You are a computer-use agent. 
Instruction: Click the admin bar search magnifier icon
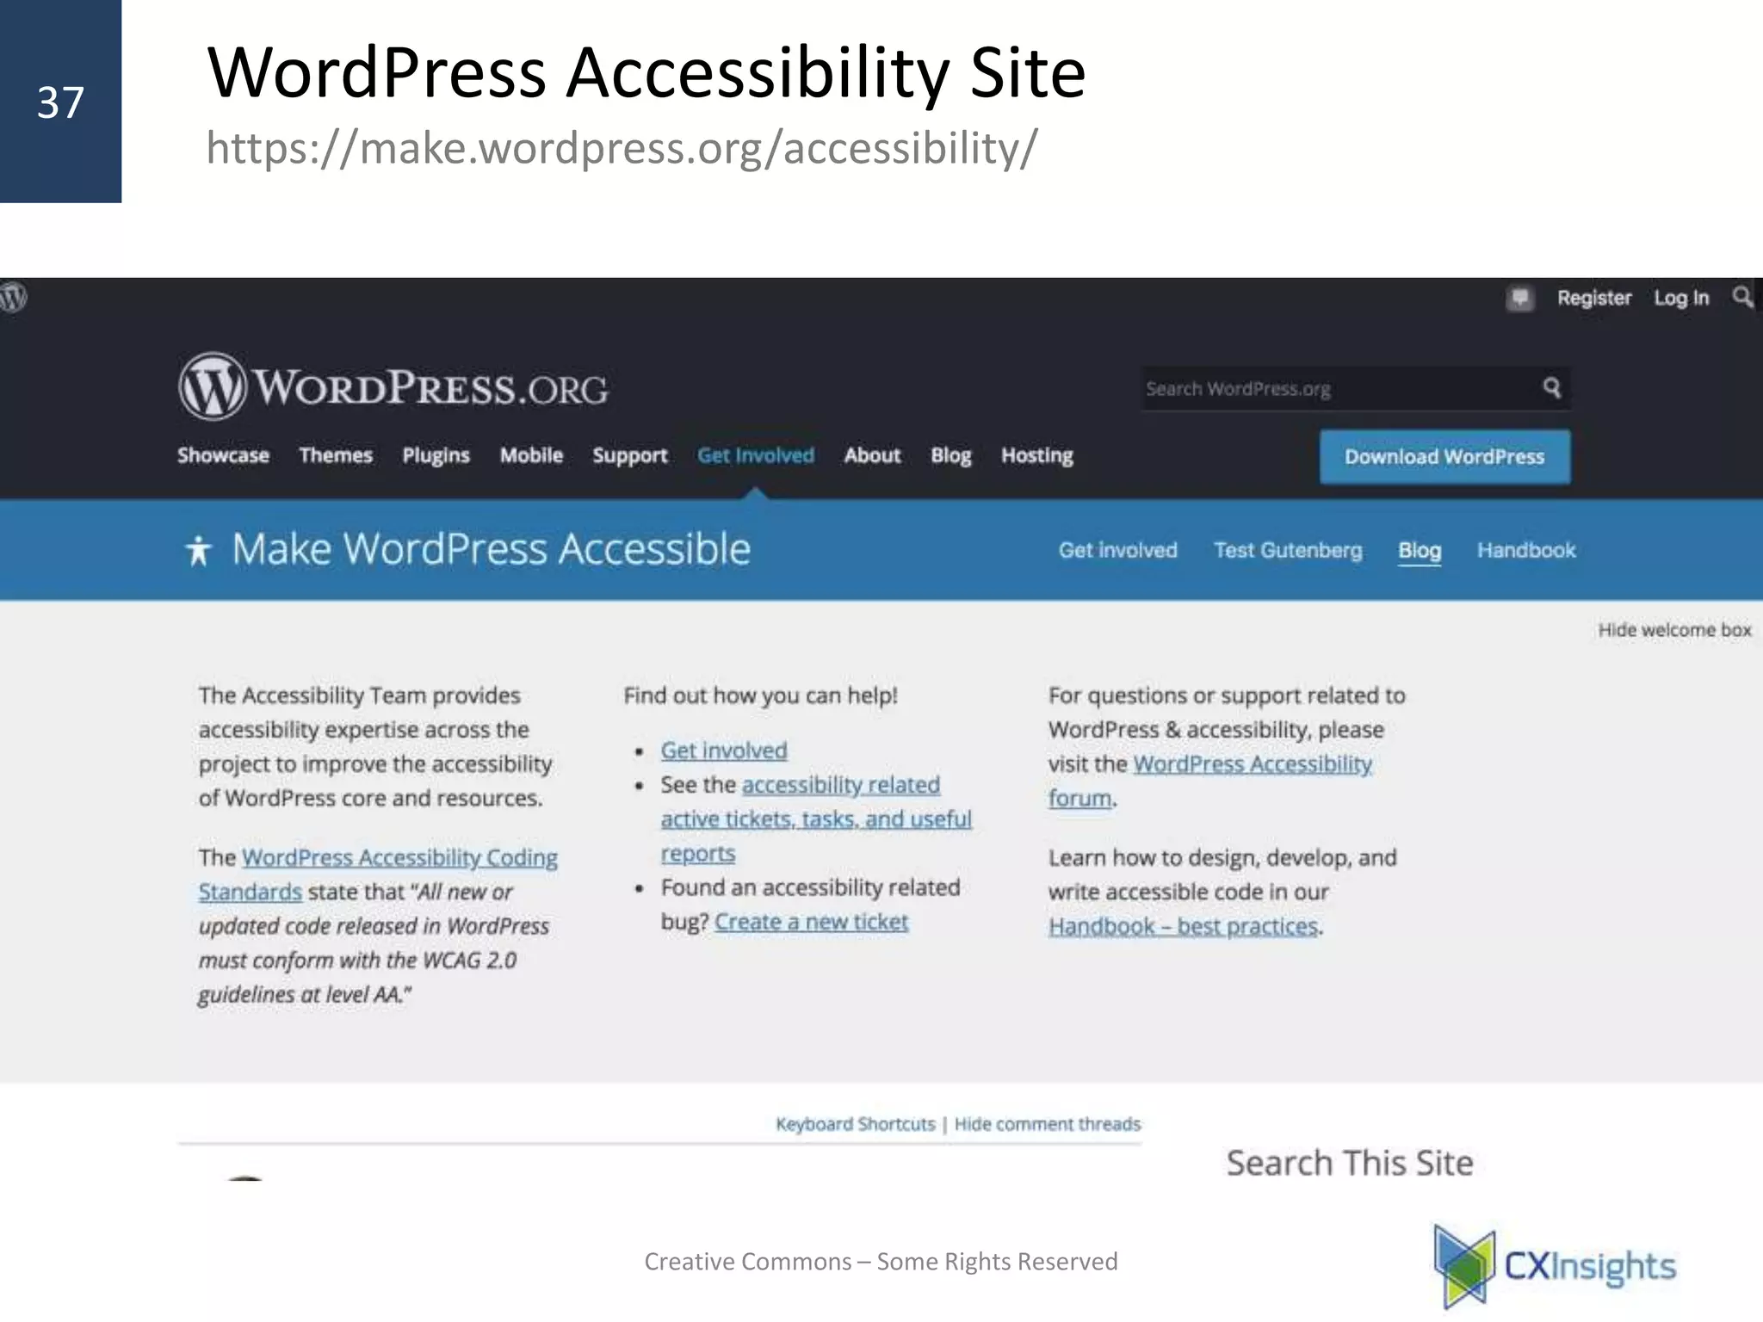[x=1742, y=297]
